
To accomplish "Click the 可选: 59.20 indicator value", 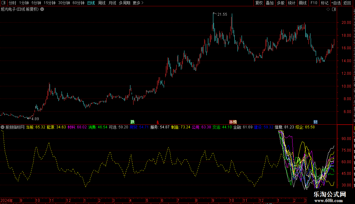I will click(118, 127).
